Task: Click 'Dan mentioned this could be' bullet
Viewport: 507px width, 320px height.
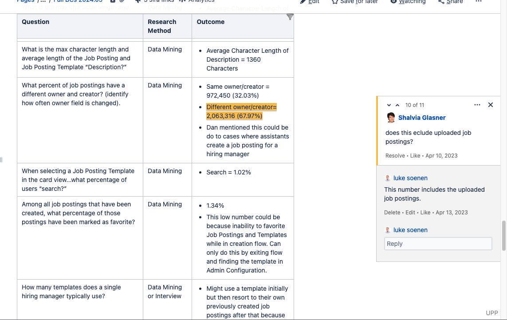Action: tap(248, 141)
